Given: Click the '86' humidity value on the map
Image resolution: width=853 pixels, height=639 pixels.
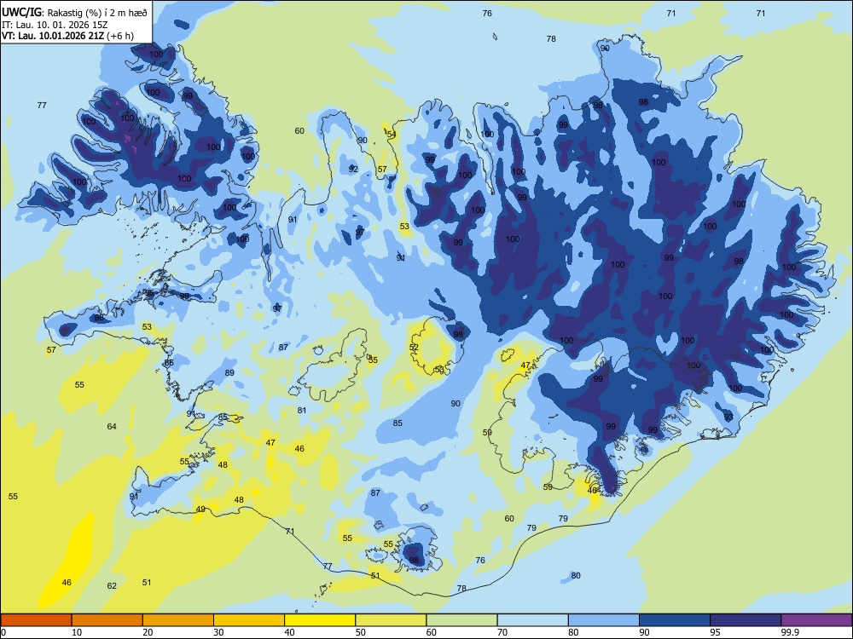Looking at the screenshot, I should tap(169, 362).
